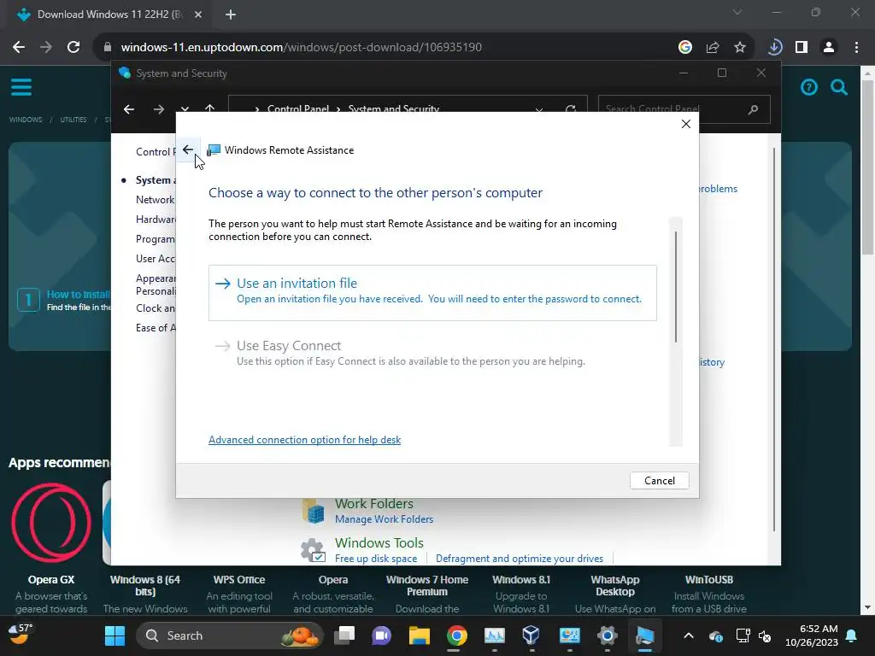Go back in the Remote Assistance dialog
The image size is (875, 656).
pos(188,149)
